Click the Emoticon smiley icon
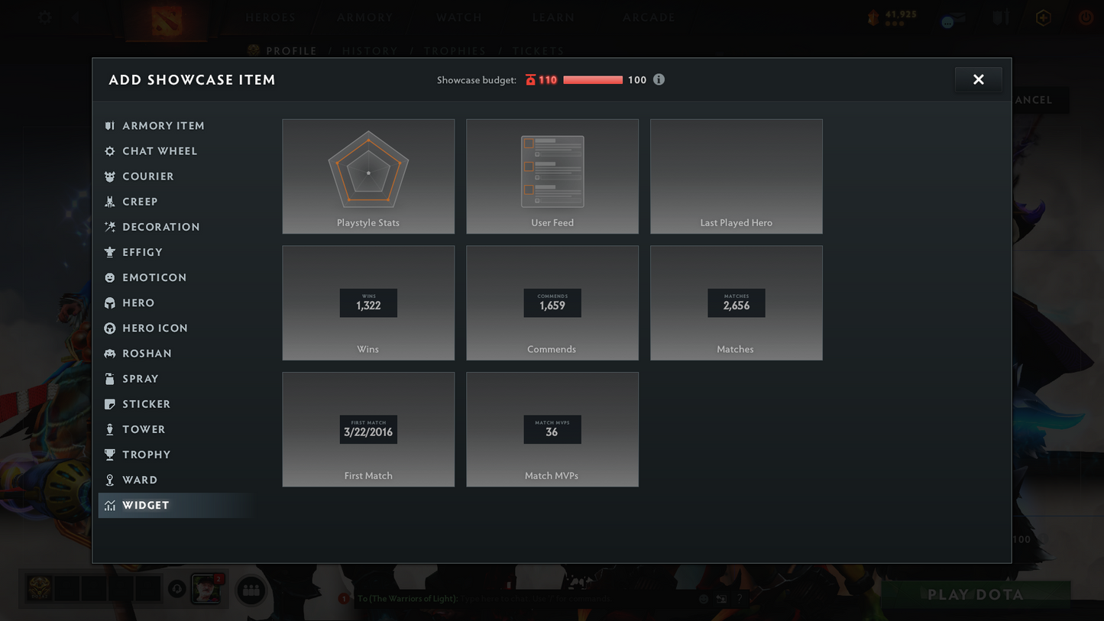 pyautogui.click(x=110, y=277)
